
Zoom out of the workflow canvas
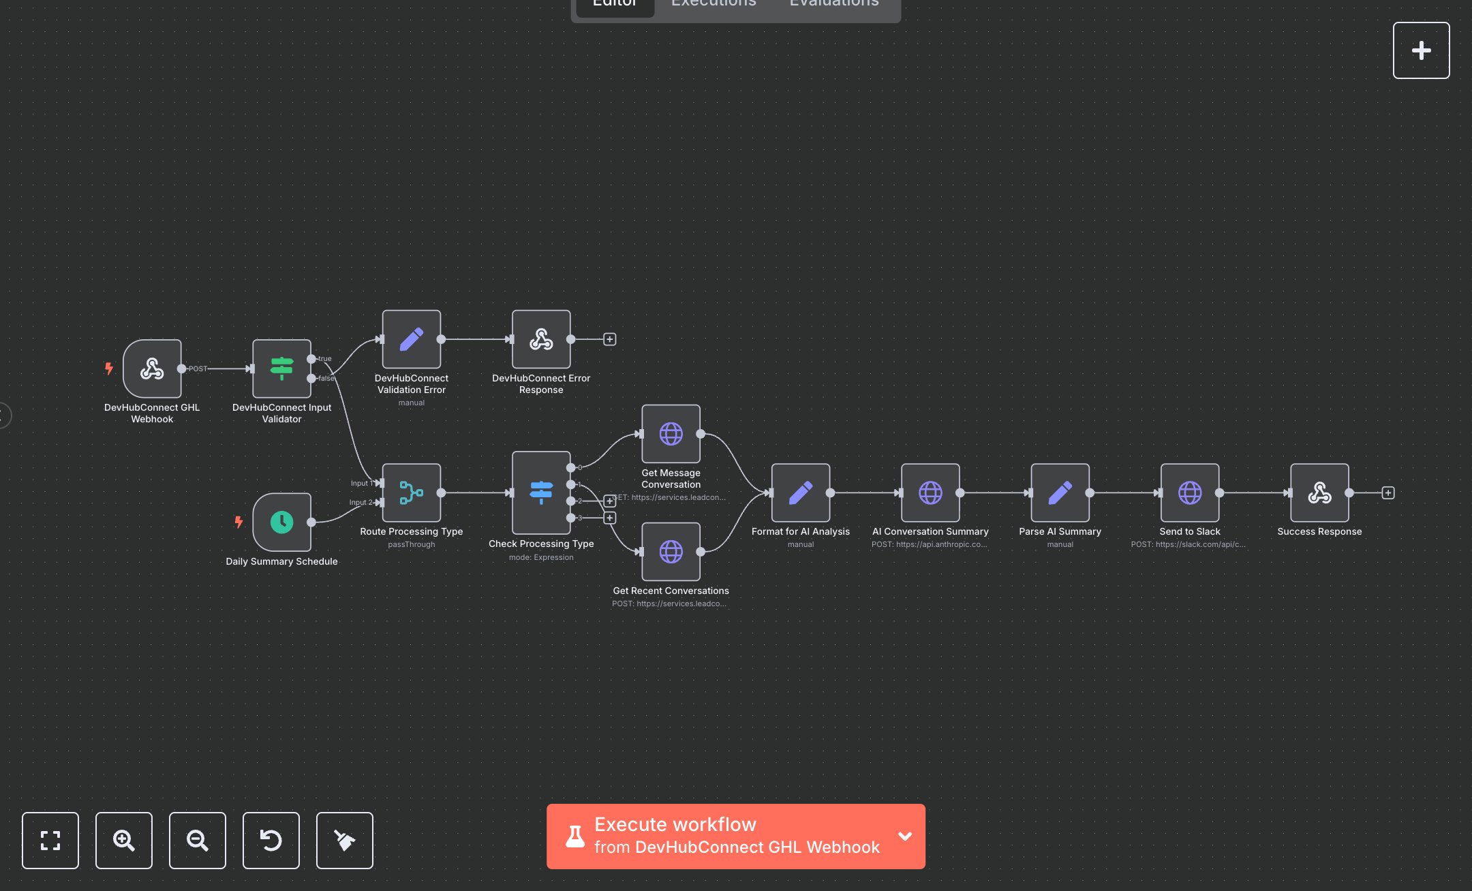(198, 841)
